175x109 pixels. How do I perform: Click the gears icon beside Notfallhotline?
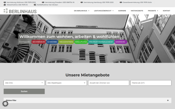tap(35, 5)
